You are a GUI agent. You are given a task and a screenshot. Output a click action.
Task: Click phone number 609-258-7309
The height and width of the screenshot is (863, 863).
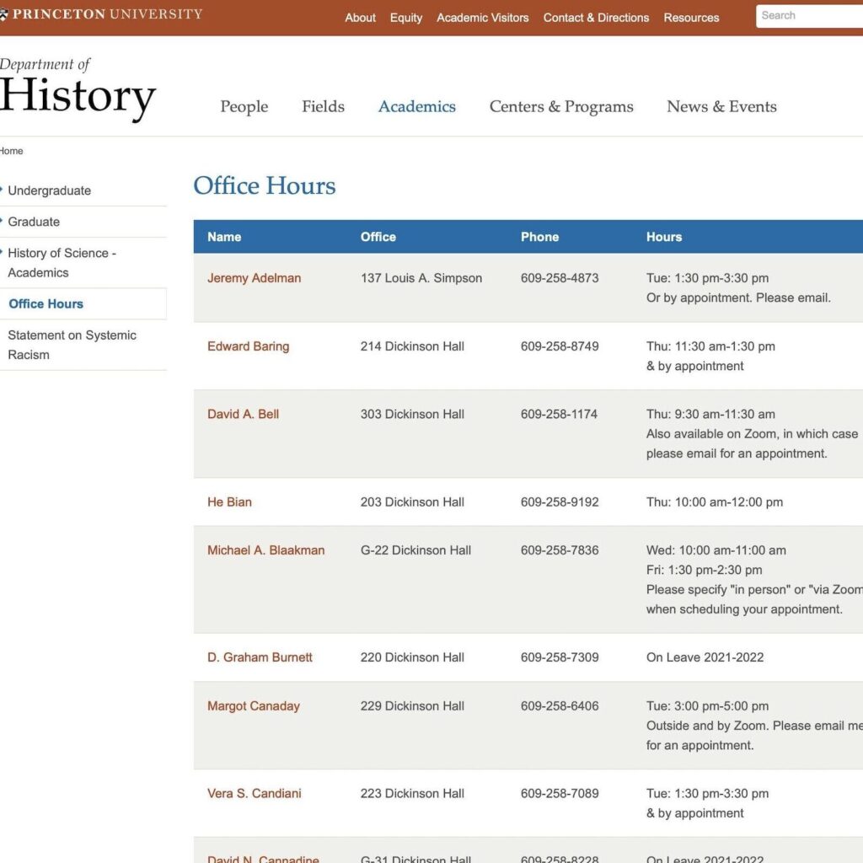pyautogui.click(x=560, y=657)
